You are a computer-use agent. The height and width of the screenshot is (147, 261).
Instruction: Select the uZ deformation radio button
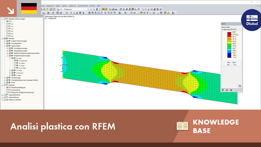[7, 29]
